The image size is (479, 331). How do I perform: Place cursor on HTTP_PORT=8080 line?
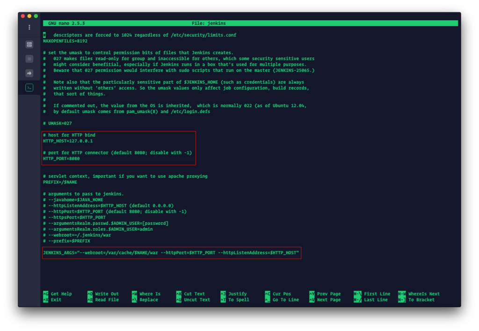click(61, 159)
